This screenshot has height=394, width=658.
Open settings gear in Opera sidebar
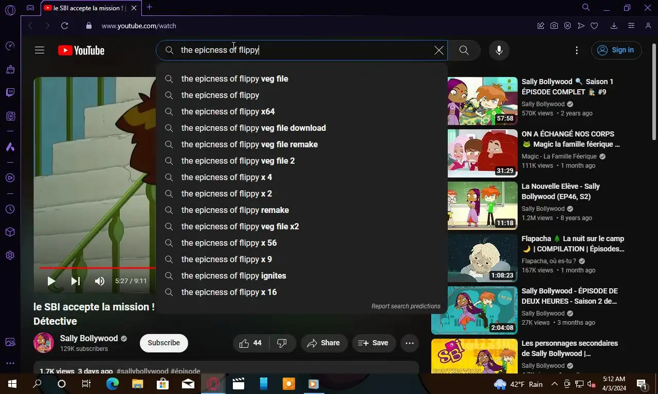[10, 255]
